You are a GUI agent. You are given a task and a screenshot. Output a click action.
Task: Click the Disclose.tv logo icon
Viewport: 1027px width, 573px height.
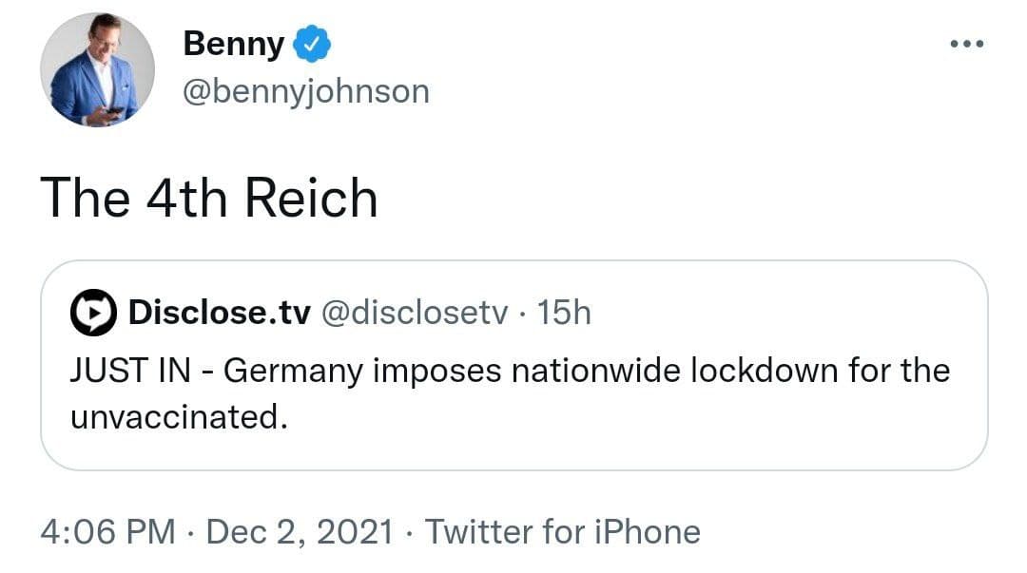point(94,314)
